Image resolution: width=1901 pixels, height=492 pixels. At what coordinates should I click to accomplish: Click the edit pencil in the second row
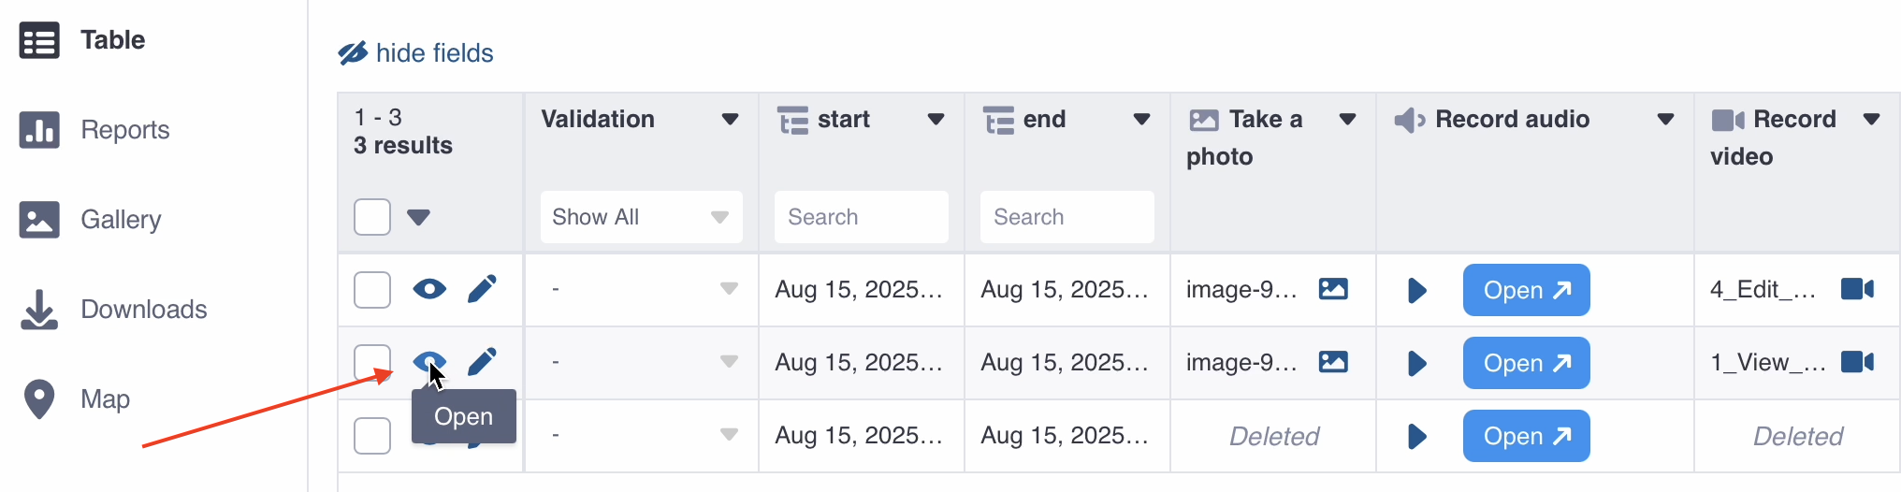tap(482, 362)
